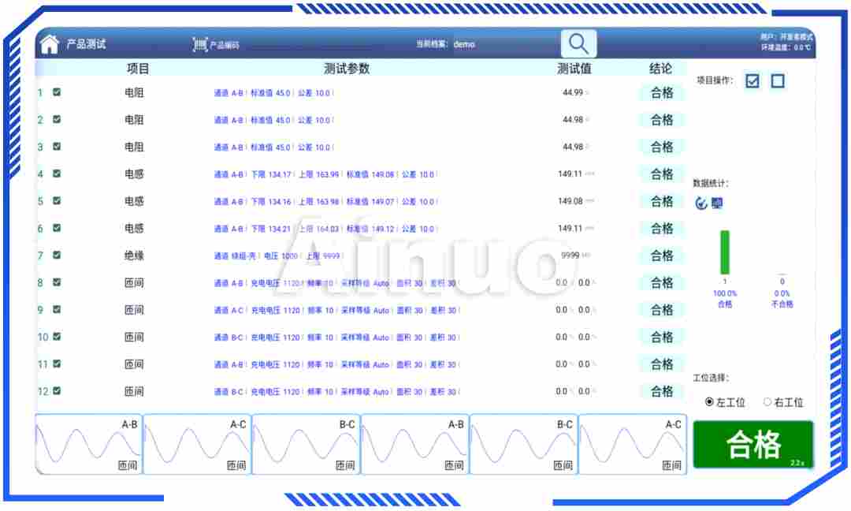Click the 产品编码 input field
This screenshot has height=511, width=851.
[315, 45]
